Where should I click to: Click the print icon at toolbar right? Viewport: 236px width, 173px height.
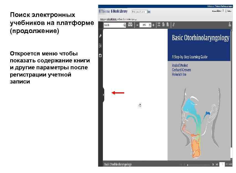click(230, 24)
